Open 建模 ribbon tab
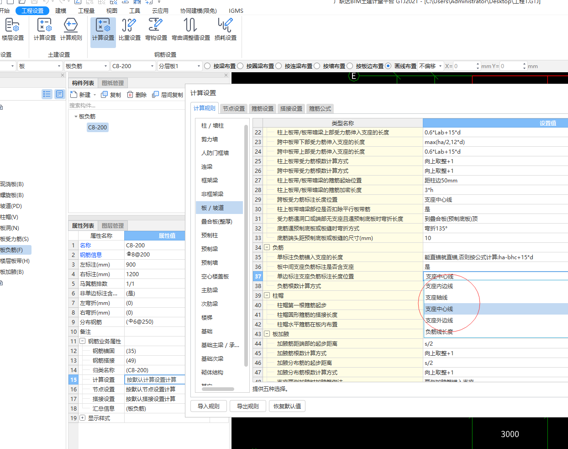The image size is (568, 449). coord(61,11)
